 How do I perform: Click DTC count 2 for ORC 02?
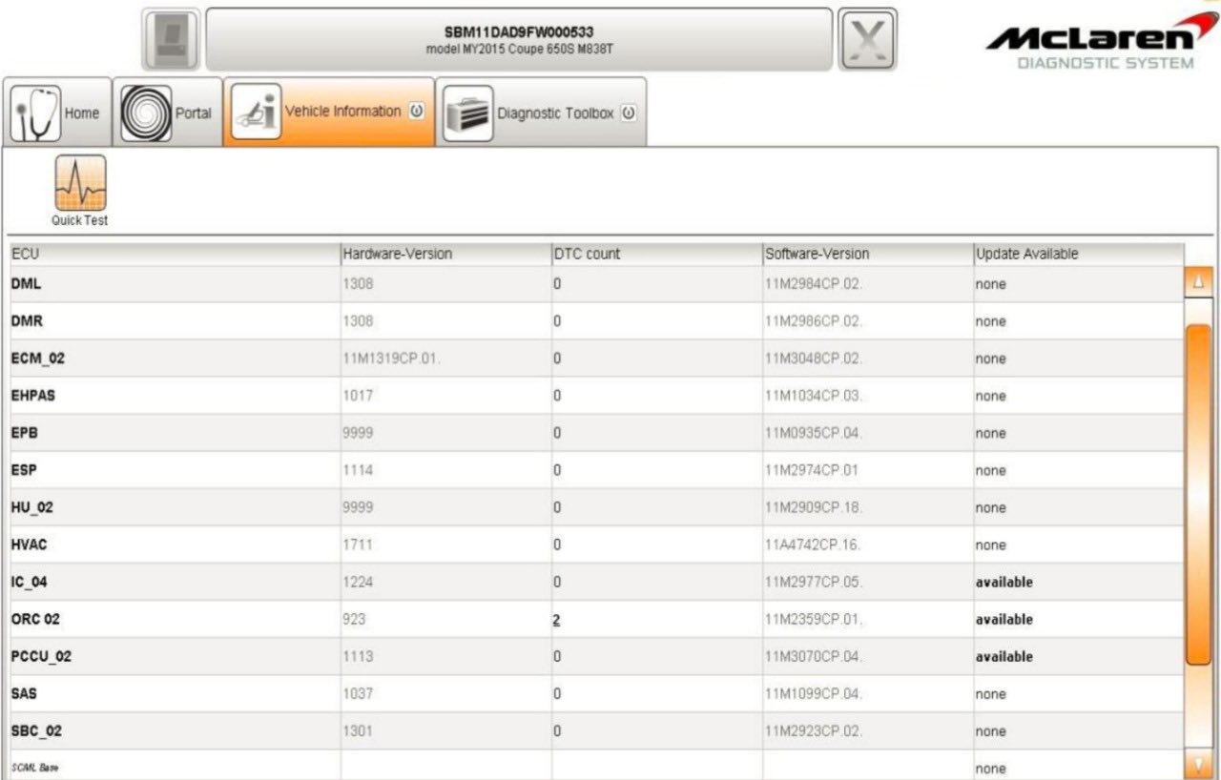(556, 620)
